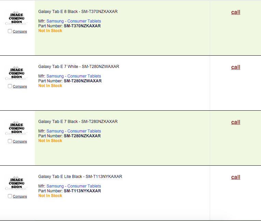261x221 pixels.
Task: Click call link for Galaxy Tab E Lite Black
Action: (236, 177)
